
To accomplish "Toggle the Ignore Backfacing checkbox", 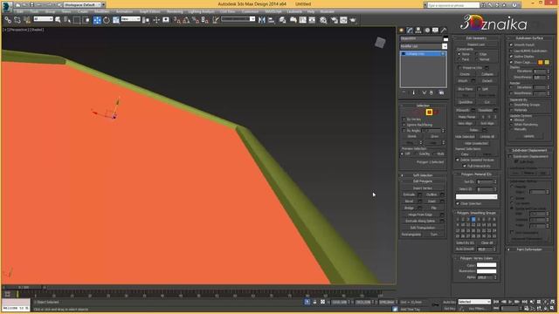I will 404,125.
